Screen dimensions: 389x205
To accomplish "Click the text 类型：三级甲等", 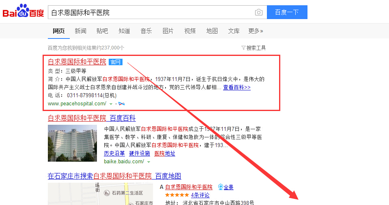I will [67, 71].
